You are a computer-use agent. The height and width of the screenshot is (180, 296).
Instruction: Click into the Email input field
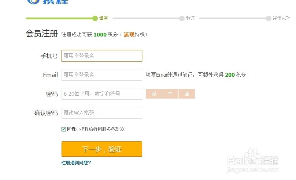point(102,75)
